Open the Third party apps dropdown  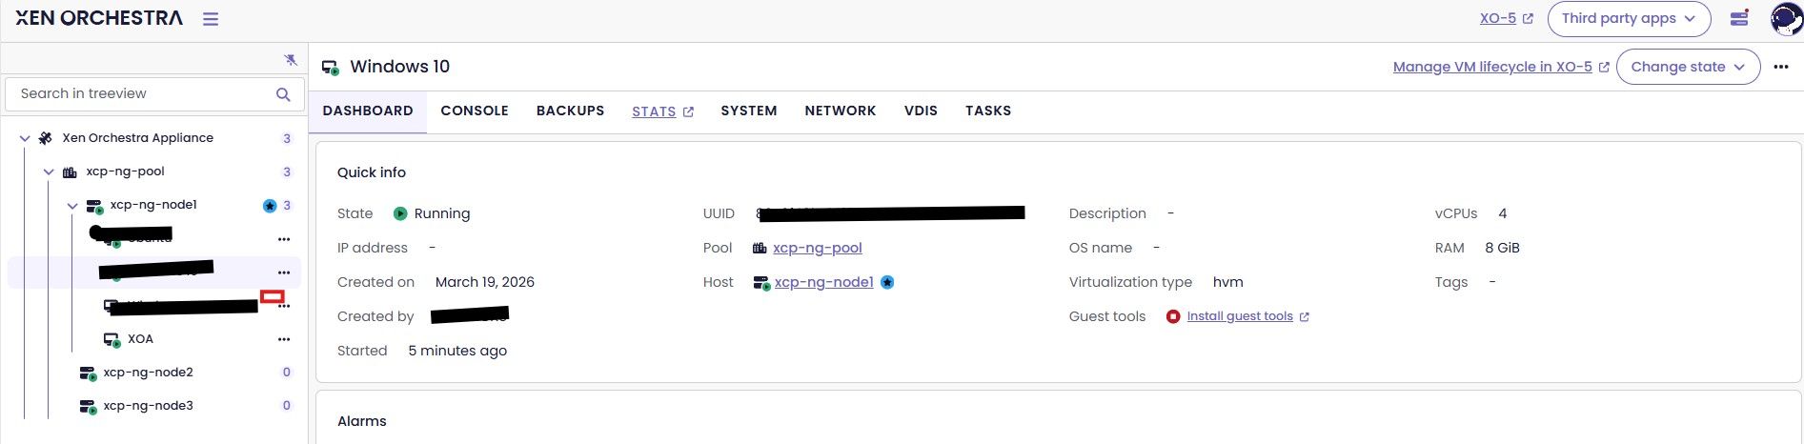(x=1629, y=18)
